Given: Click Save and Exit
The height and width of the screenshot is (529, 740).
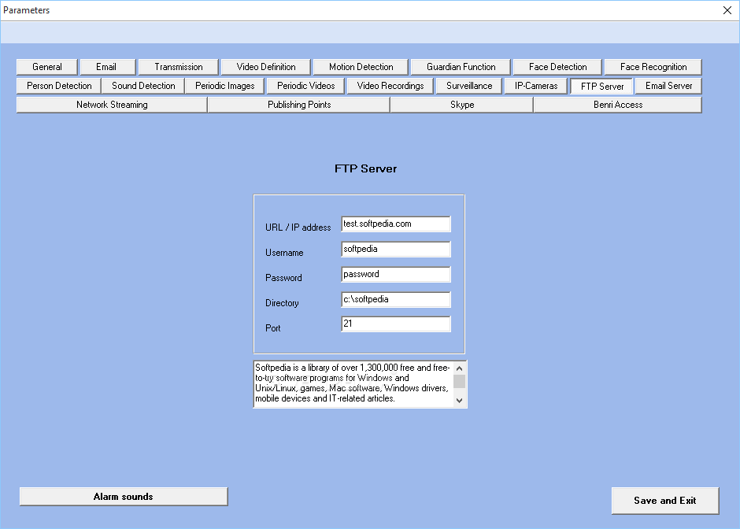Looking at the screenshot, I should coord(665,501).
